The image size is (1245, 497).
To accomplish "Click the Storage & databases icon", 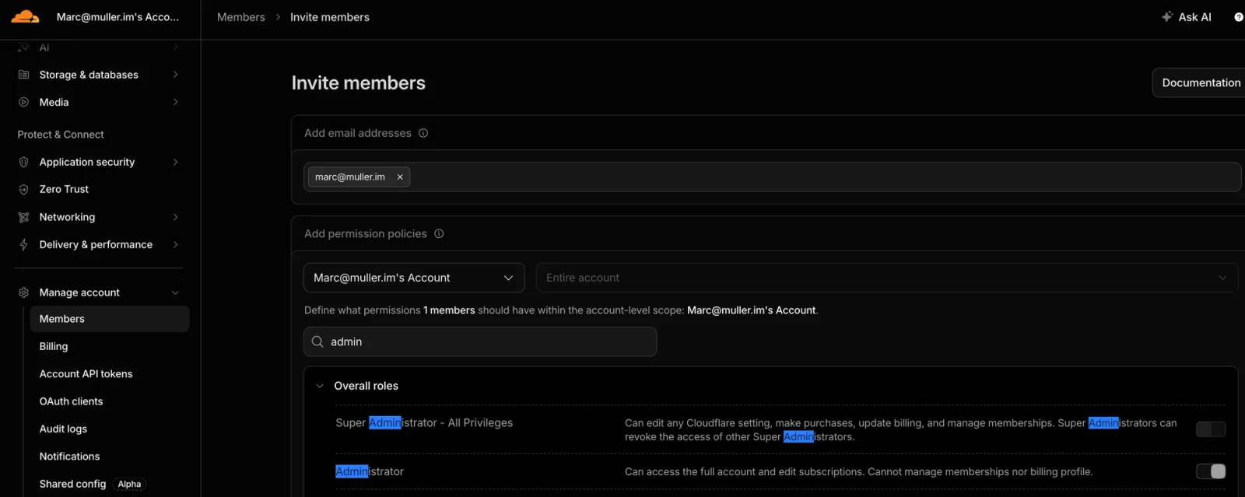I will (23, 75).
